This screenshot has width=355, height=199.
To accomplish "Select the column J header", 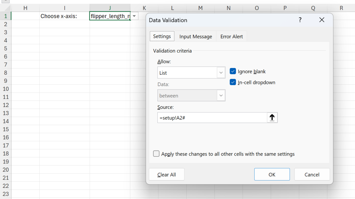I will [110, 8].
